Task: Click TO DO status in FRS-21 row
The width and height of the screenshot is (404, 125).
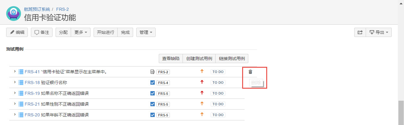Action: (x=218, y=104)
